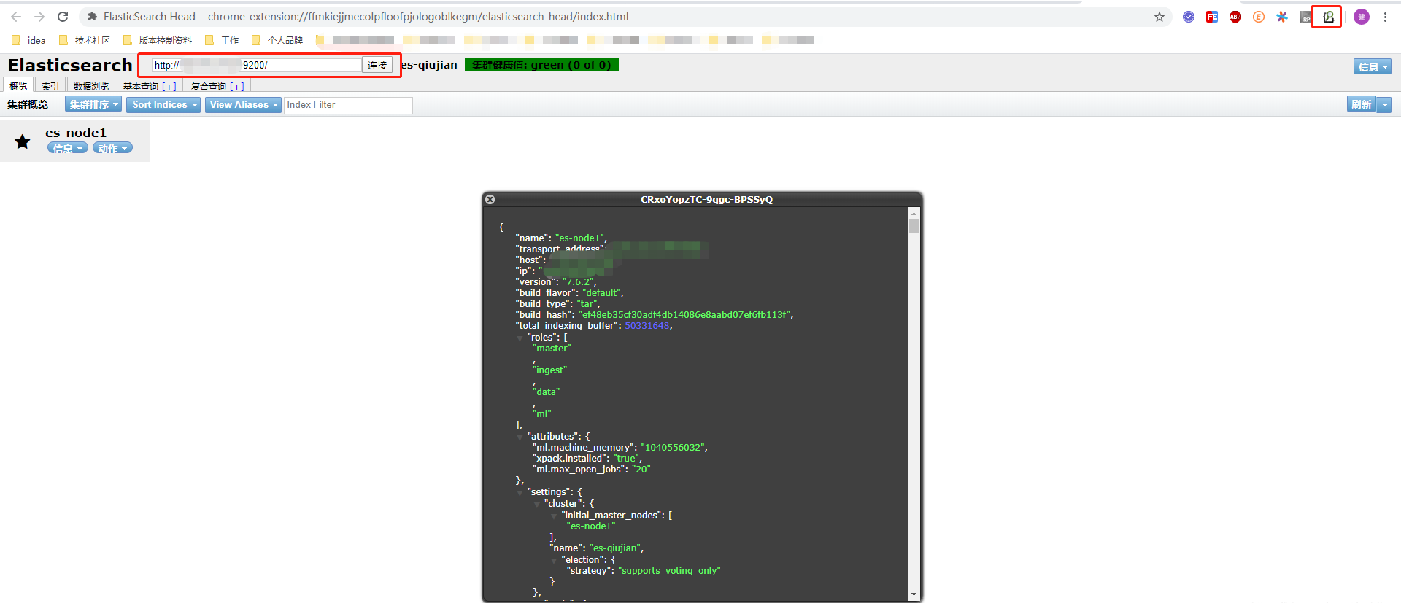Open es-node1's 信息 dropdown
1401x603 pixels.
coord(68,148)
